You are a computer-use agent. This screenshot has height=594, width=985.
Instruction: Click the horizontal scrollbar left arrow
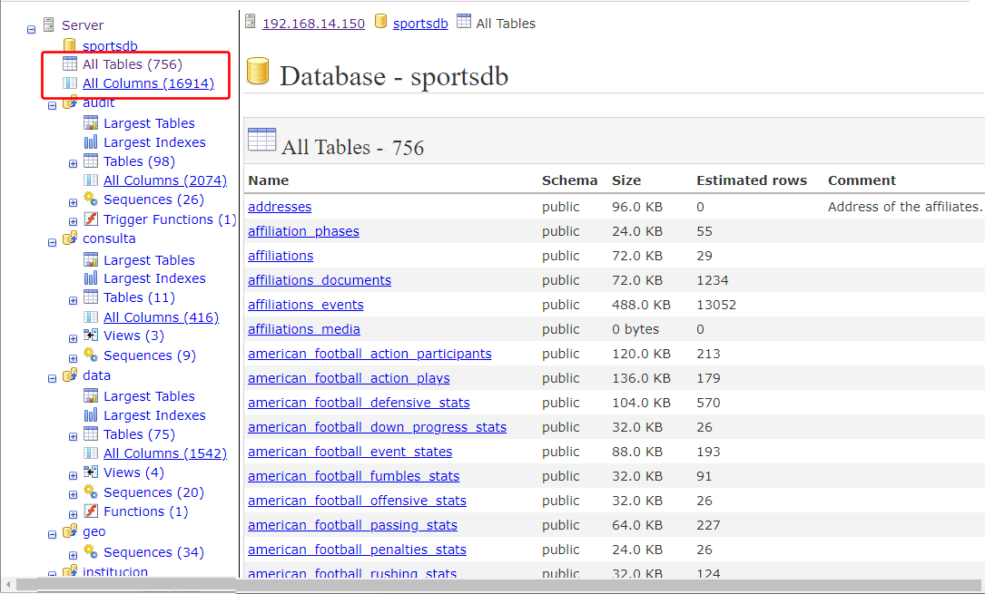tap(8, 585)
